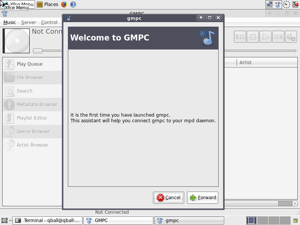The height and width of the screenshot is (225, 300).
Task: Select Playlist Editor in the sidebar
Action: (x=32, y=118)
